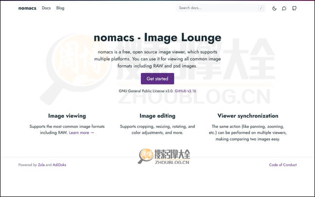
Task: Click the Get started button
Action: click(157, 79)
